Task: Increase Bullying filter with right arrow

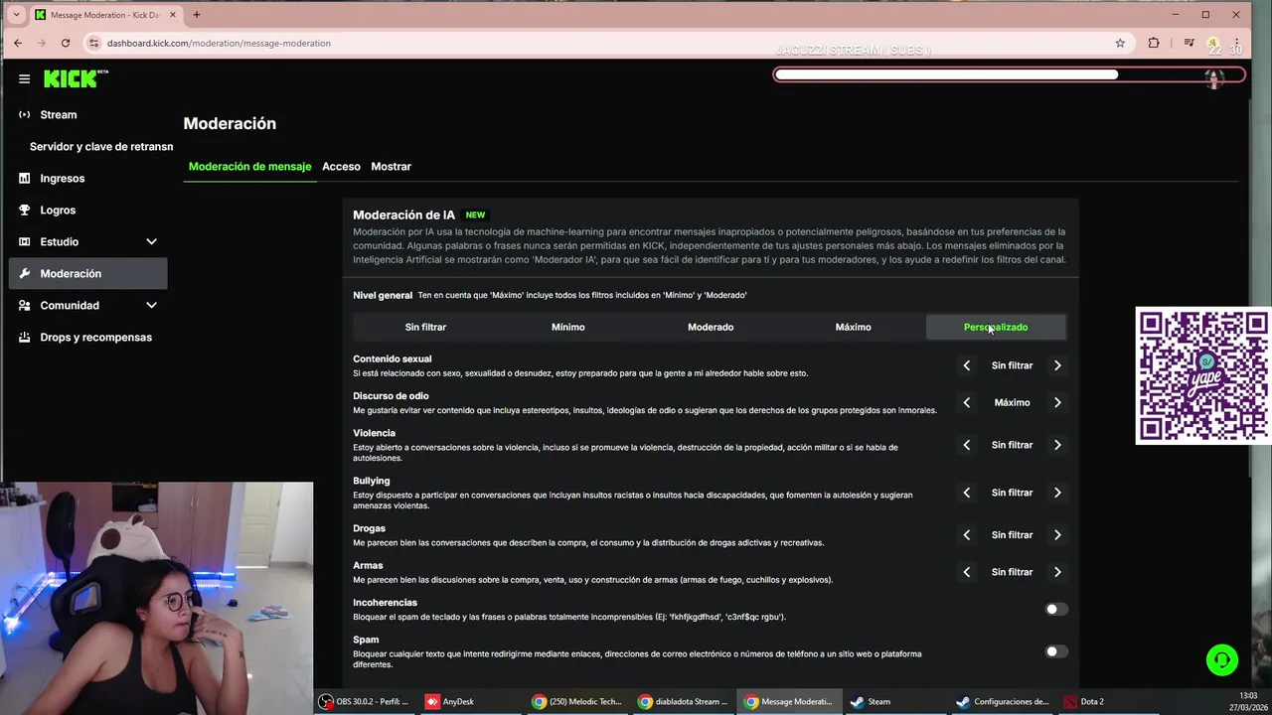Action: pos(1057,493)
